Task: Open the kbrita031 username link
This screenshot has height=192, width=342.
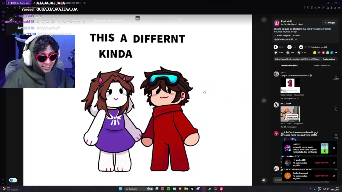Action: (x=286, y=21)
